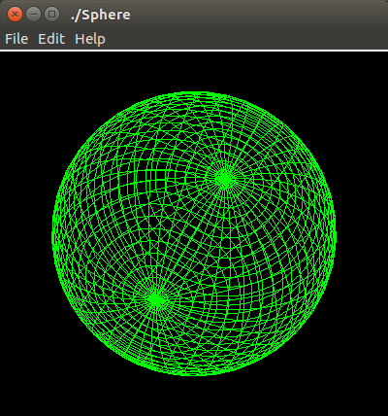Image resolution: width=388 pixels, height=416 pixels.
Task: Select the lower-left pole of the wireframe sphere
Action: click(156, 299)
